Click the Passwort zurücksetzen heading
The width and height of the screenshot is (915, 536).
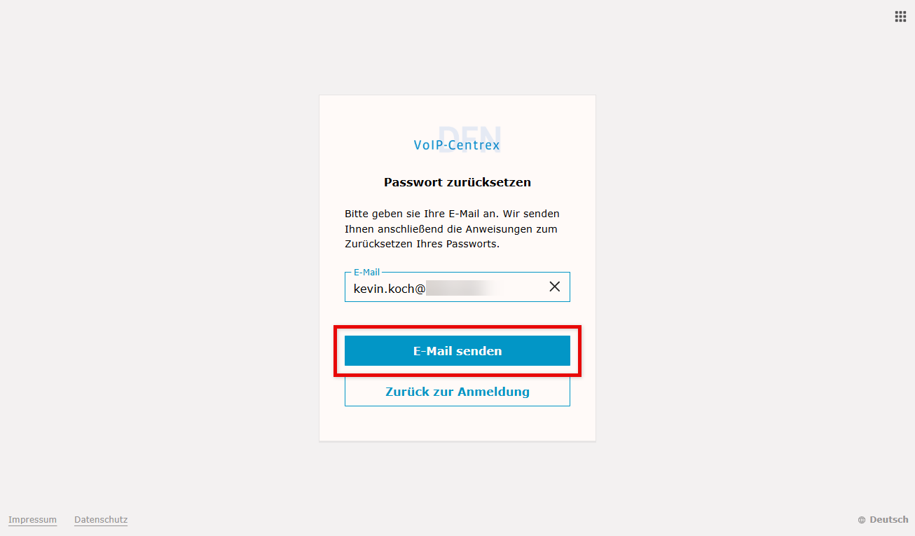pyautogui.click(x=457, y=182)
